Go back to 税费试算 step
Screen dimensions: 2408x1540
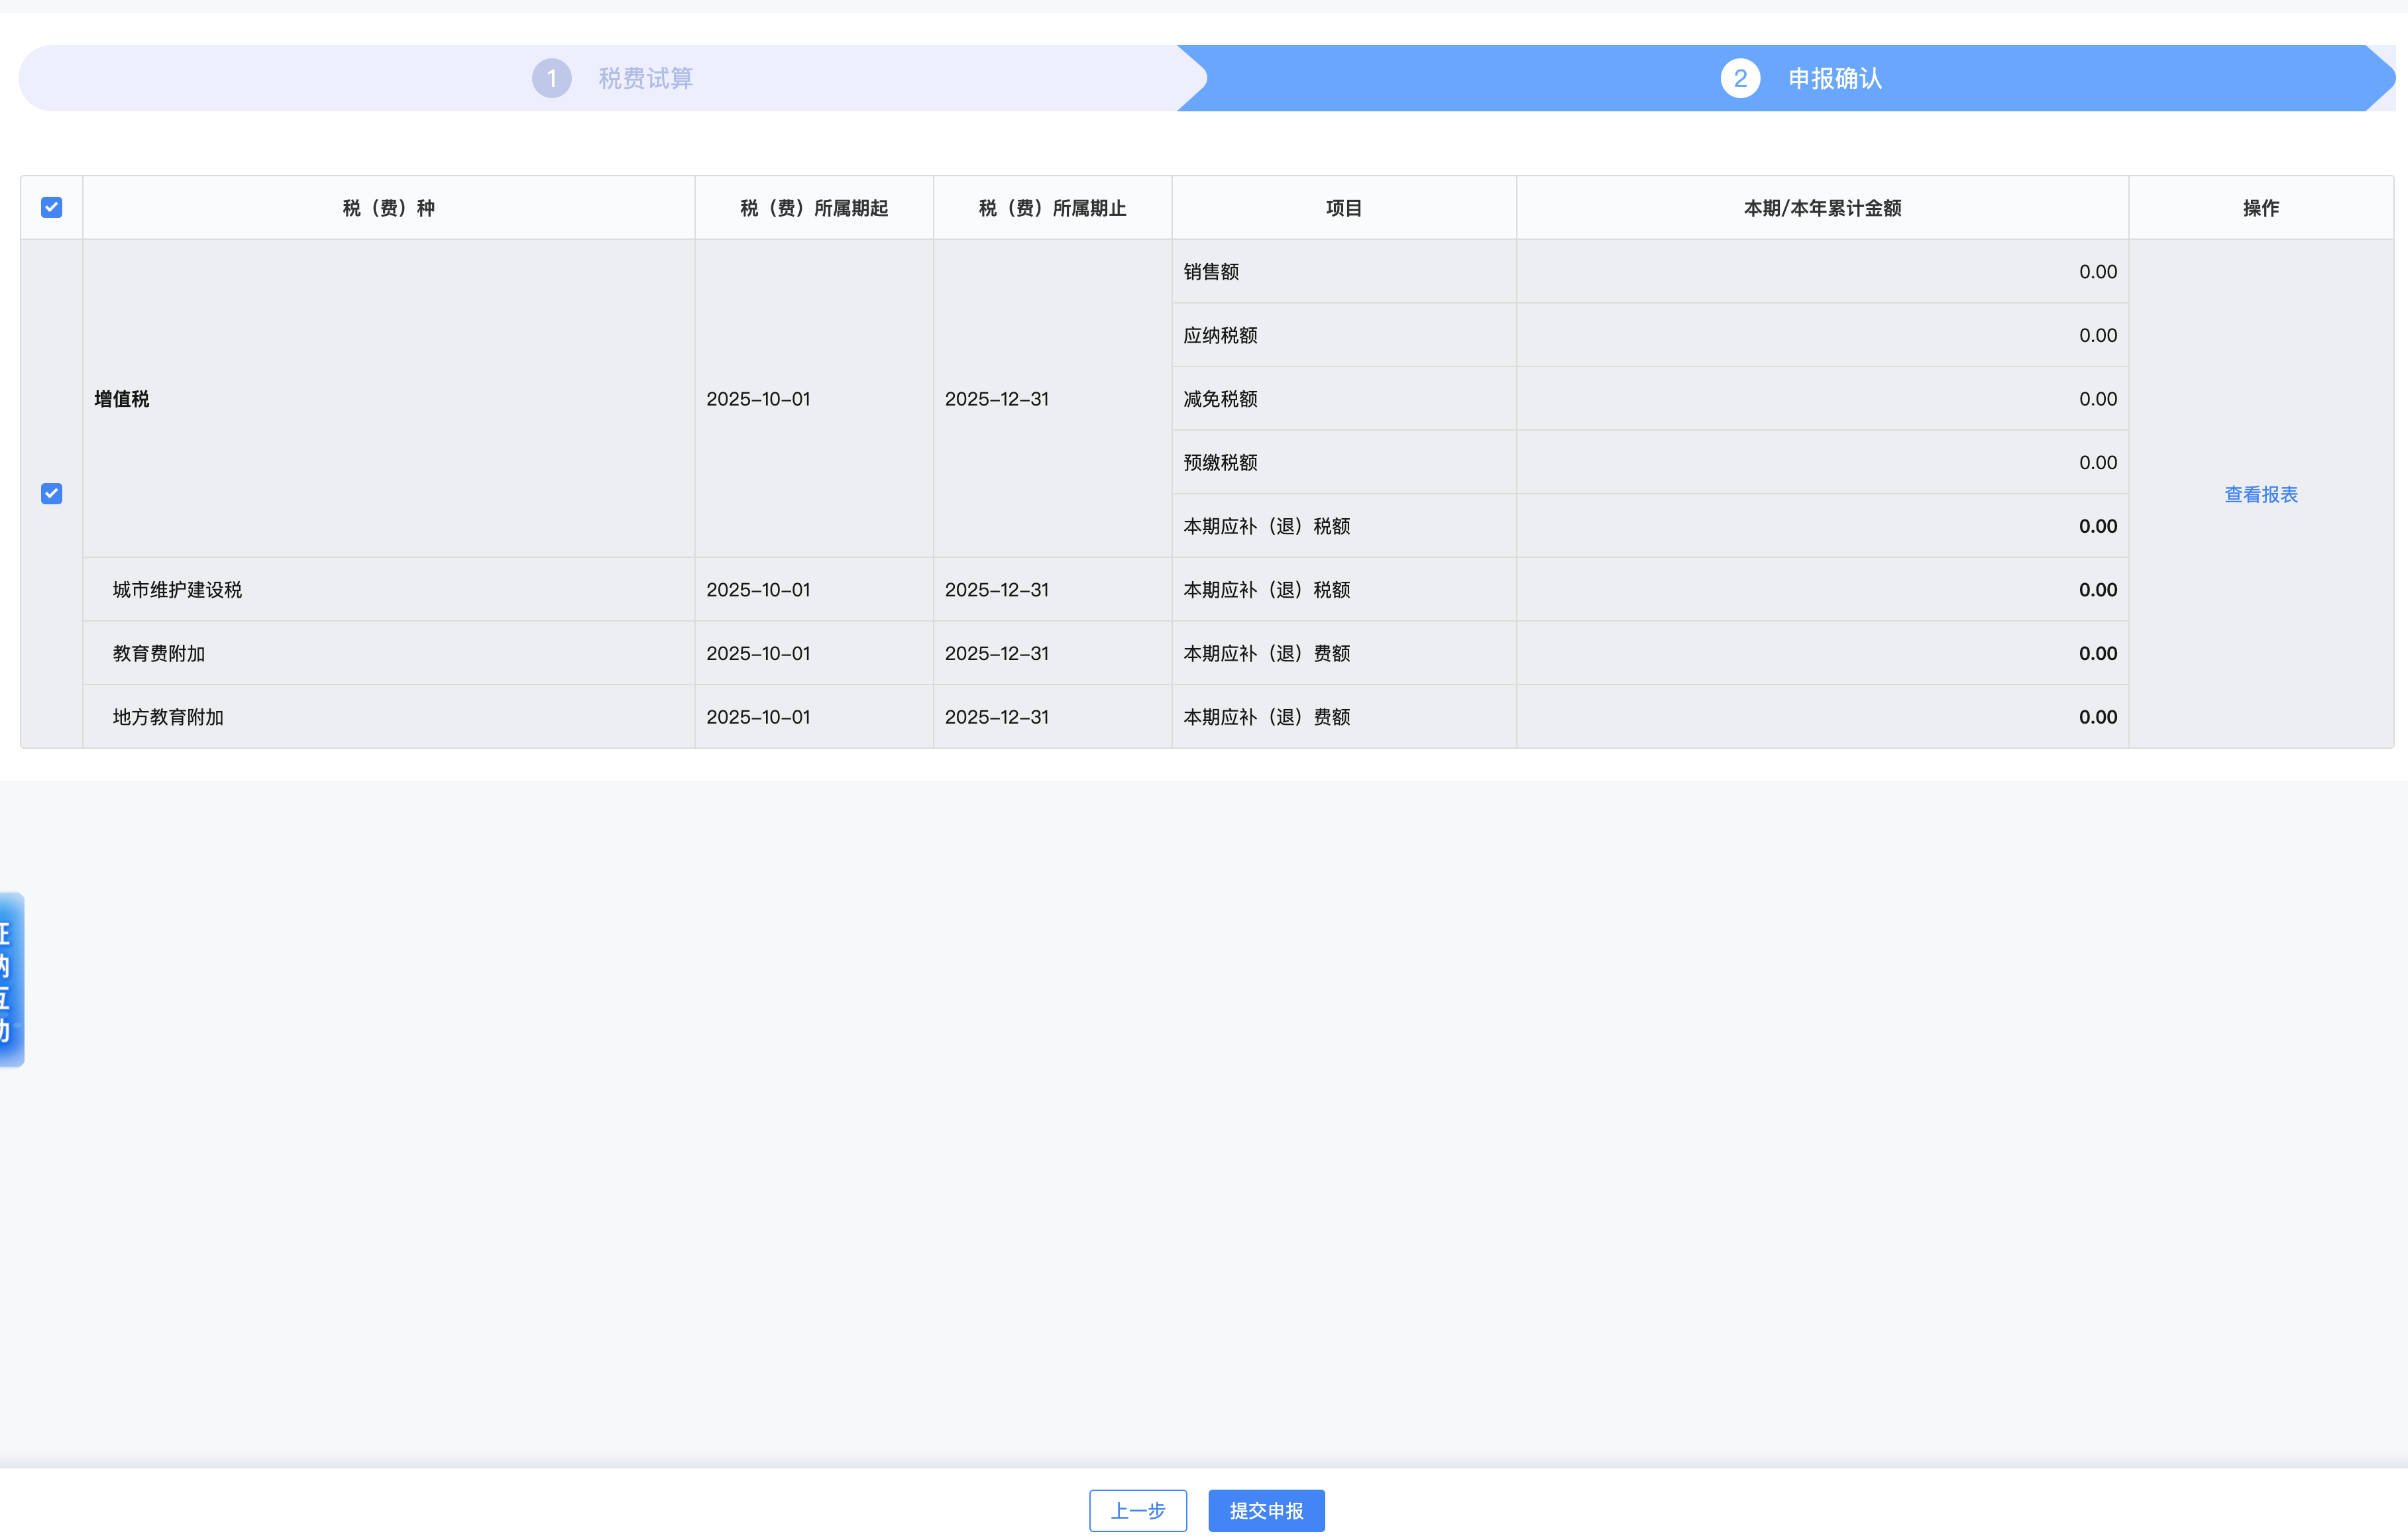click(645, 78)
